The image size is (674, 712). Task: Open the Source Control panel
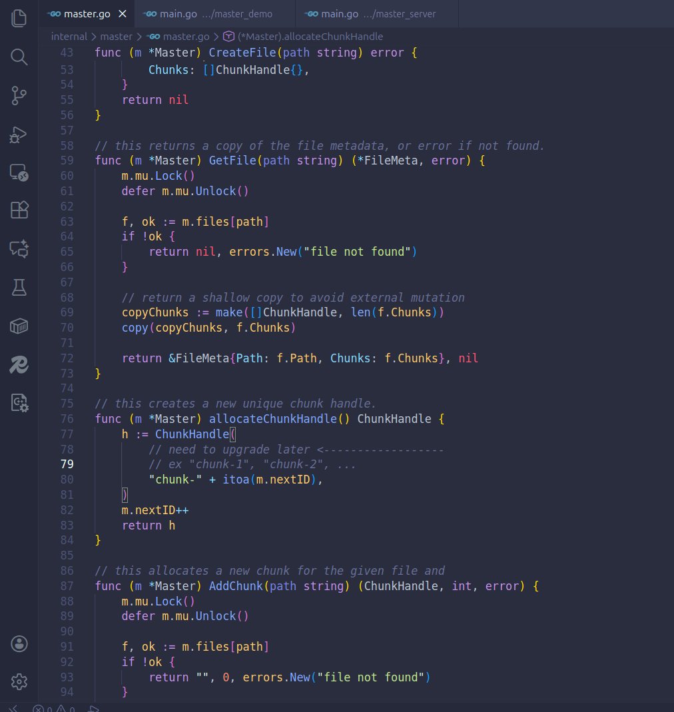(19, 95)
